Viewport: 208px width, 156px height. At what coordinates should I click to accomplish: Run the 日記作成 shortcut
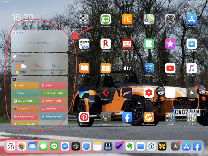pos(25,93)
